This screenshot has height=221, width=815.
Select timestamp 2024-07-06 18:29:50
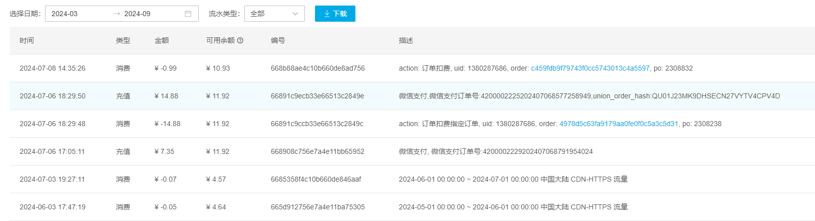[x=53, y=96]
